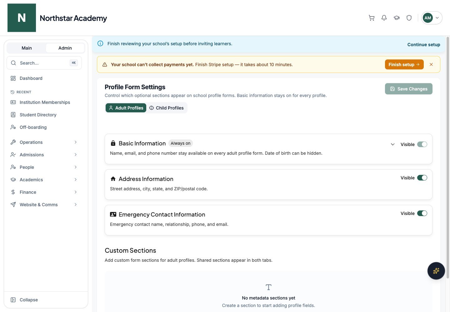Toggle Emergency Contact Information Visible switch
Viewport: 450px width, 312px height.
point(422,213)
